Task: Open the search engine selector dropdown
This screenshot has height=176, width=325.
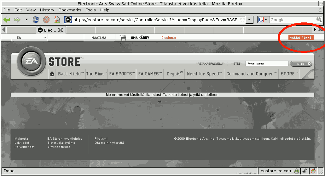Action: tap(263, 20)
